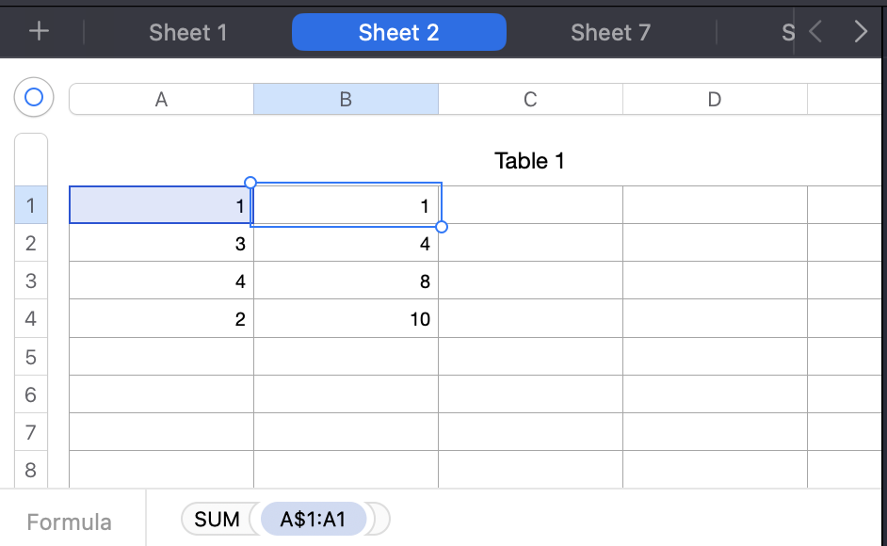Switch to the Sheet 1 tab
This screenshot has width=887, height=546.
point(187,32)
